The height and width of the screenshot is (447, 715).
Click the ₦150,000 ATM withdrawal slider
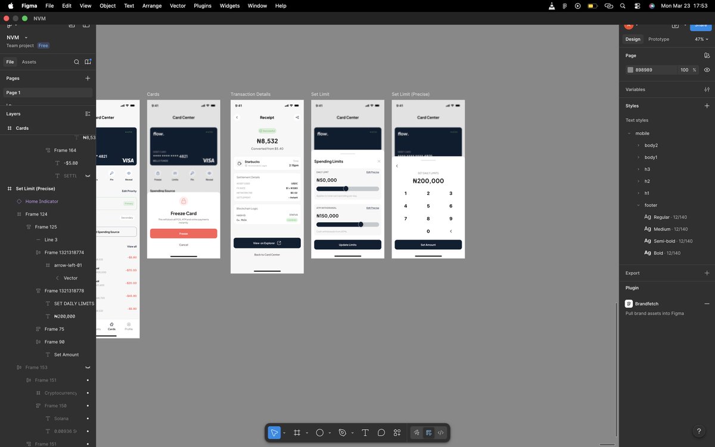347,225
